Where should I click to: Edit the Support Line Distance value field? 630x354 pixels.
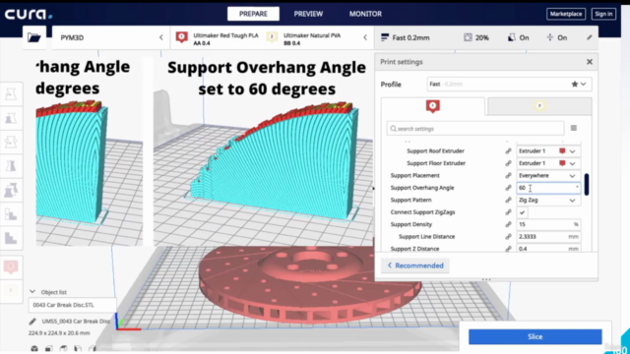tap(548, 237)
